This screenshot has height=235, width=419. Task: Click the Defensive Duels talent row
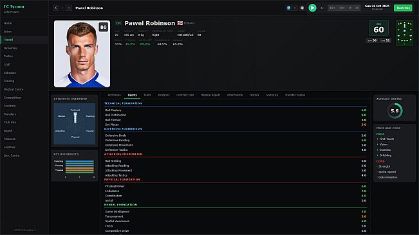click(236, 135)
